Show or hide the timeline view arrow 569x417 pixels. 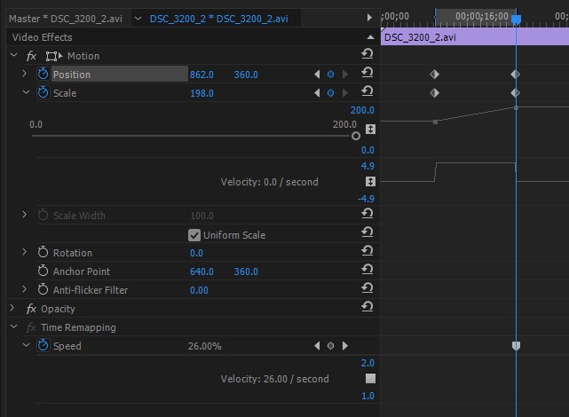coord(369,18)
